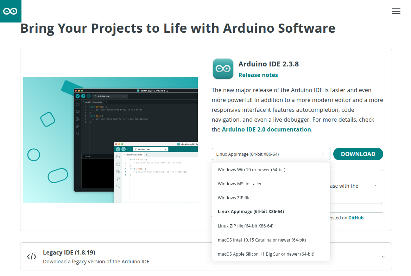
Task: Select macOS Intel 10.15 Catalina option
Action: coord(261,240)
